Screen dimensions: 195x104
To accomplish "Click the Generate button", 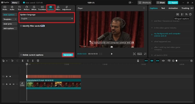I will pyautogui.click(x=68, y=55).
